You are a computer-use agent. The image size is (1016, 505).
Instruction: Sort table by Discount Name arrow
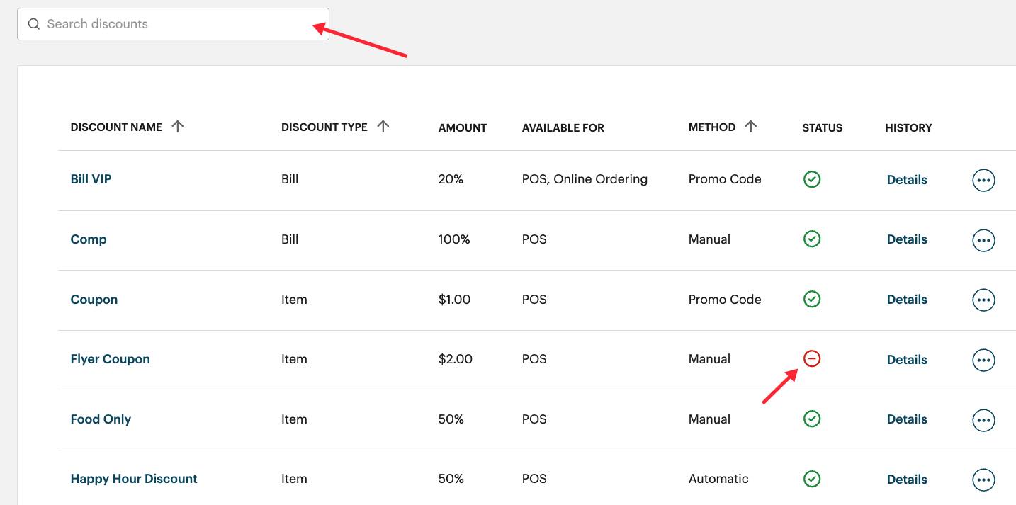(178, 127)
